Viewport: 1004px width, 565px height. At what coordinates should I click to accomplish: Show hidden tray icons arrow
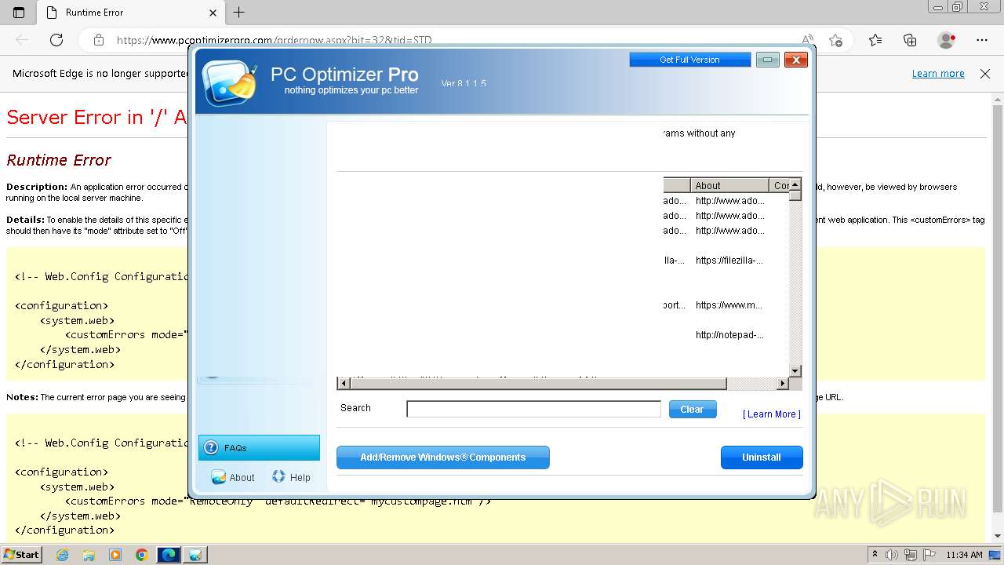click(875, 555)
